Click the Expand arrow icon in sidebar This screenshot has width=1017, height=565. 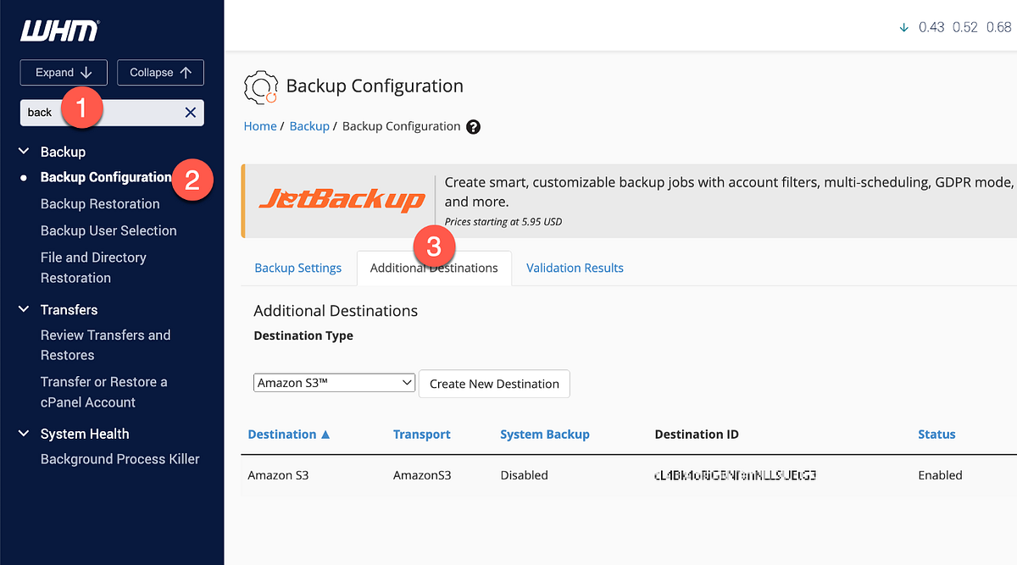click(x=85, y=72)
